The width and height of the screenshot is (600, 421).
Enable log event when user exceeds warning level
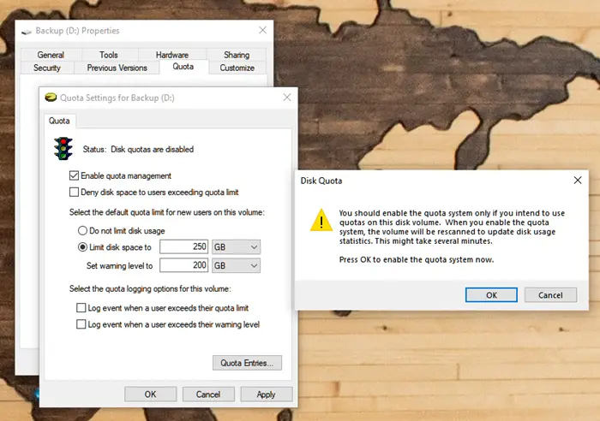pyautogui.click(x=81, y=324)
